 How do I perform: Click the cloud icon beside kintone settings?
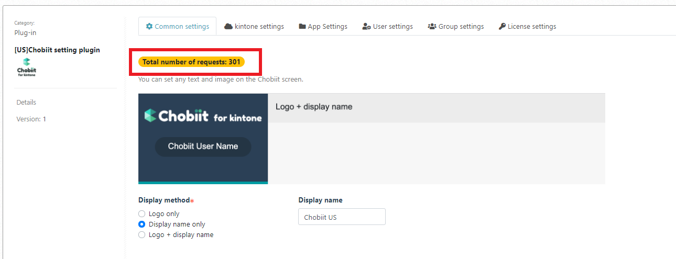click(x=228, y=26)
